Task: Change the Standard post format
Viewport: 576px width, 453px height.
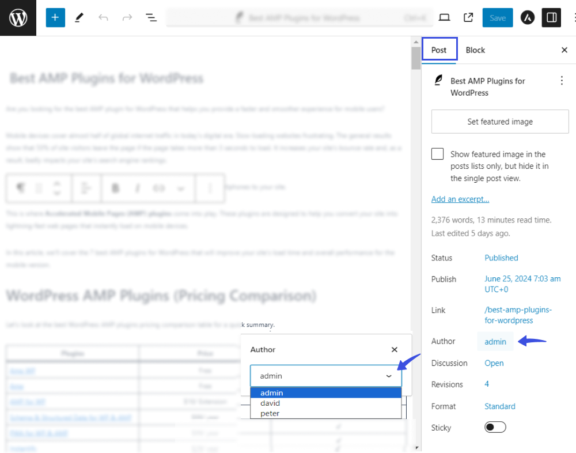Action: (x=499, y=406)
